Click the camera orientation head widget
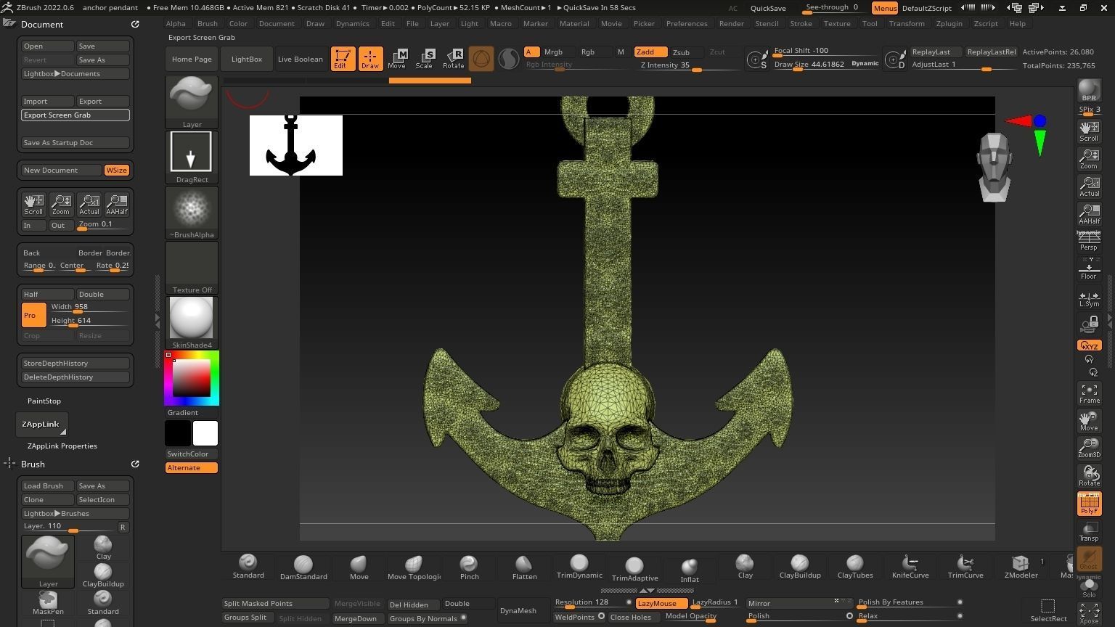The height and width of the screenshot is (627, 1115). coord(994,167)
